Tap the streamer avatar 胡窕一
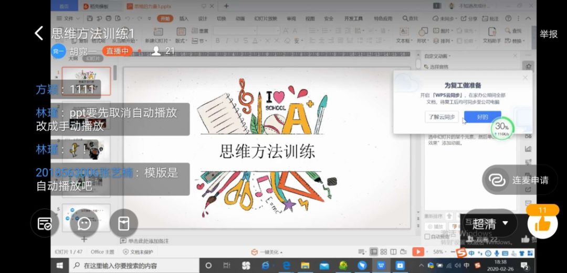The width and height of the screenshot is (567, 273). (59, 51)
